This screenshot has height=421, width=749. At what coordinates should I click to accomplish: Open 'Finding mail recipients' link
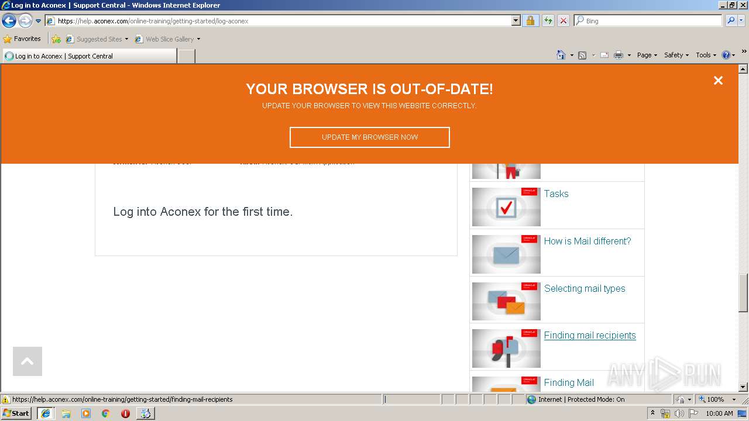click(x=590, y=336)
